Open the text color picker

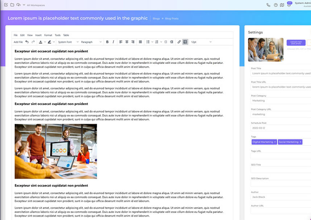click(41, 42)
